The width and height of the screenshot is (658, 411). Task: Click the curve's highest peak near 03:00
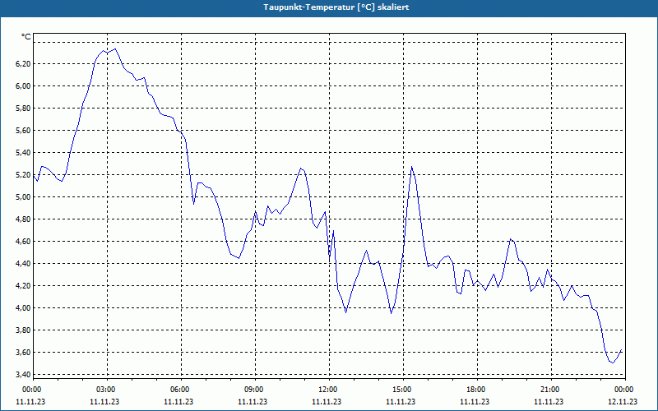tap(115, 48)
